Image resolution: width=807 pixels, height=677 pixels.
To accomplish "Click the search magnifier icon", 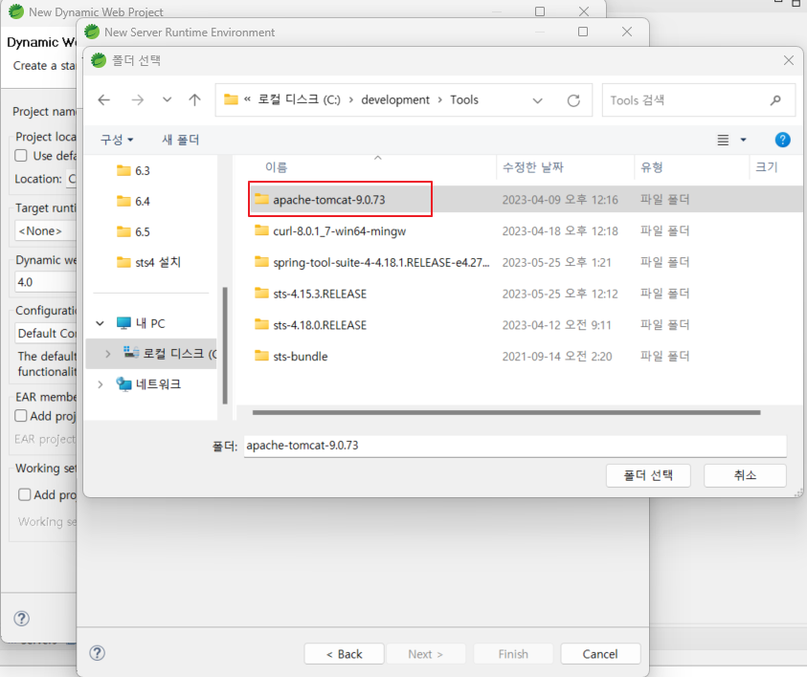I will [x=775, y=100].
